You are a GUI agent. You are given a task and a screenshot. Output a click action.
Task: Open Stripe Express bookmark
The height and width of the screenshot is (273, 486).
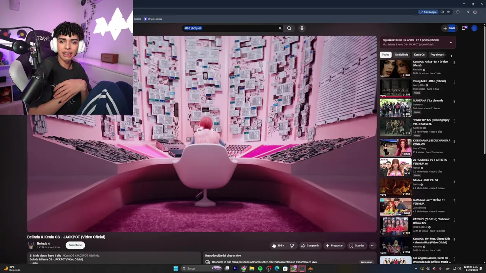point(153,19)
